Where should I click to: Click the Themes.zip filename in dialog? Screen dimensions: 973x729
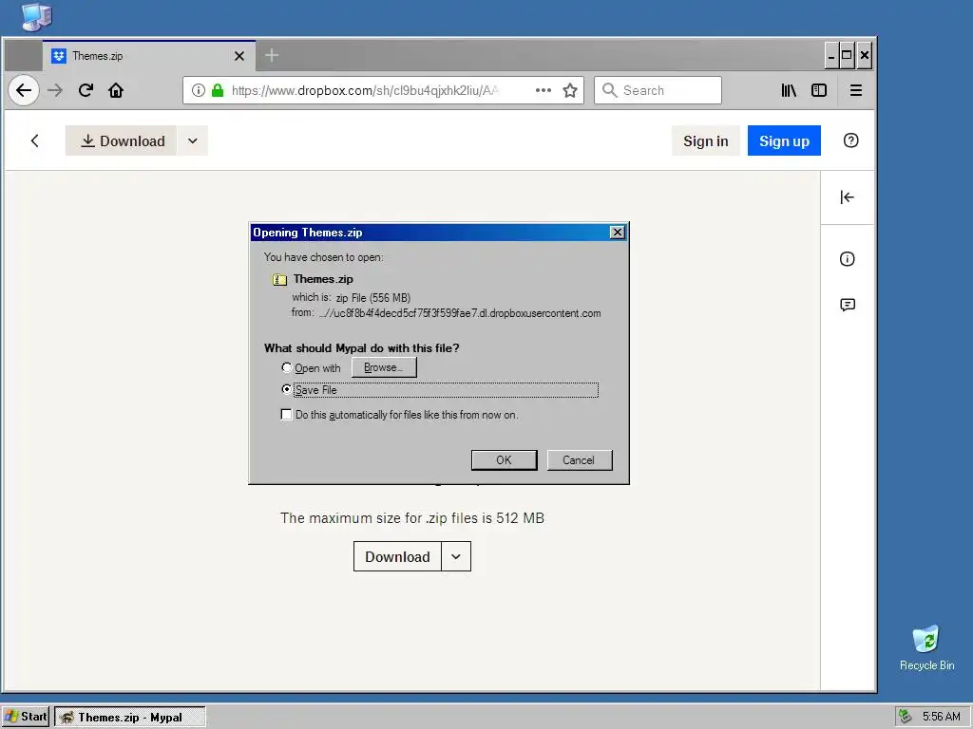coord(323,279)
